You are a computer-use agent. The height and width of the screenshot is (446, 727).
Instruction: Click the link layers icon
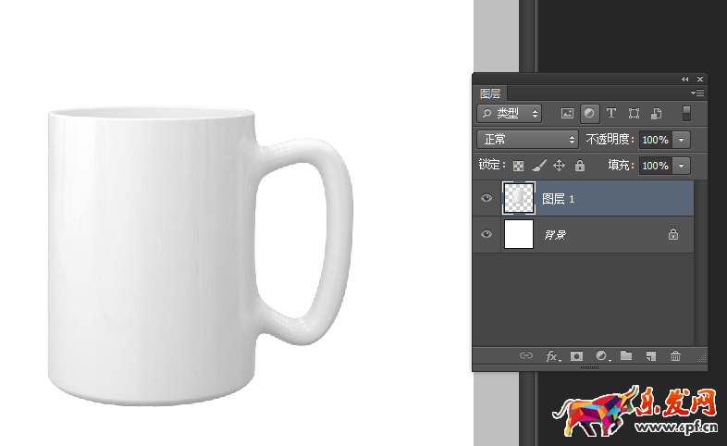coord(526,356)
